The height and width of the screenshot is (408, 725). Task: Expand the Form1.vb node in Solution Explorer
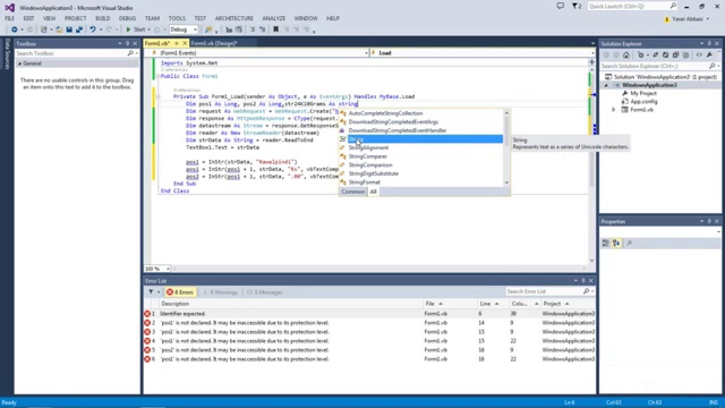613,109
